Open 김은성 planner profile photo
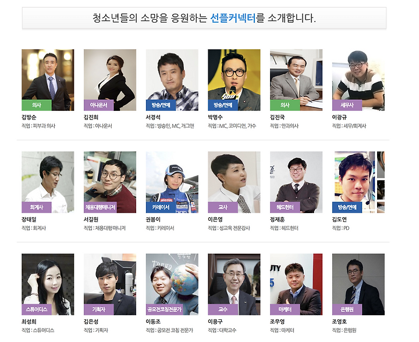The width and height of the screenshot is (419, 342). [110, 285]
